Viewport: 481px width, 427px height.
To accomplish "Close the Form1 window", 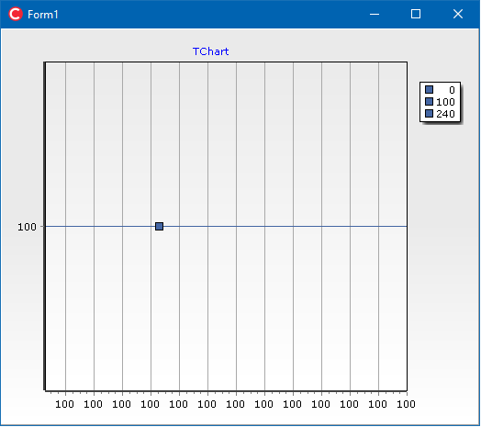I will (458, 14).
